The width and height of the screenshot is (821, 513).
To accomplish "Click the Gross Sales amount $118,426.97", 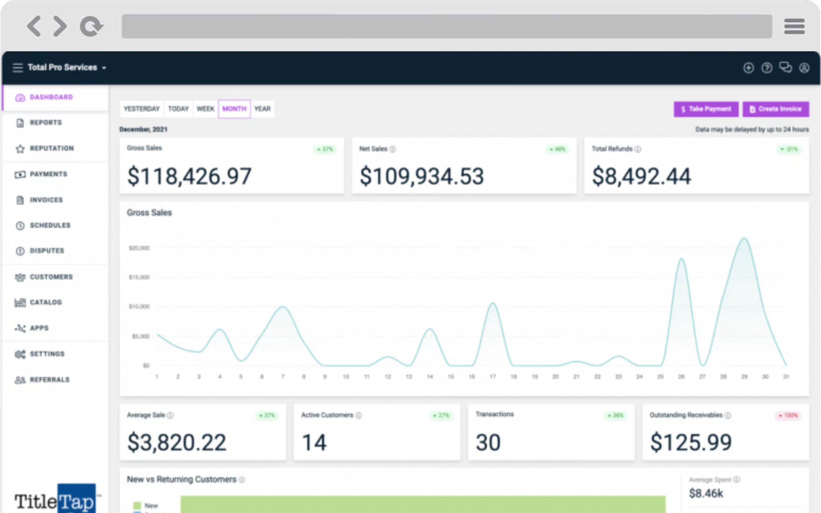I will coord(189,176).
